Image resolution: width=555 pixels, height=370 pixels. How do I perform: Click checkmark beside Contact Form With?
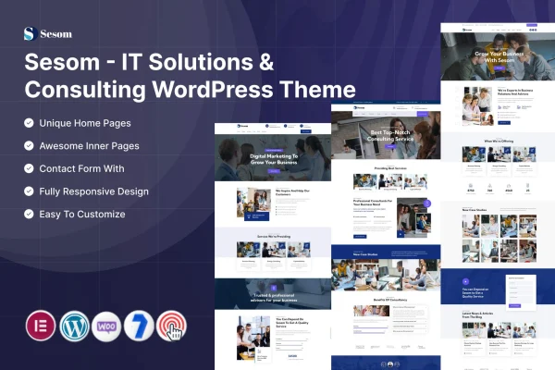pos(29,168)
